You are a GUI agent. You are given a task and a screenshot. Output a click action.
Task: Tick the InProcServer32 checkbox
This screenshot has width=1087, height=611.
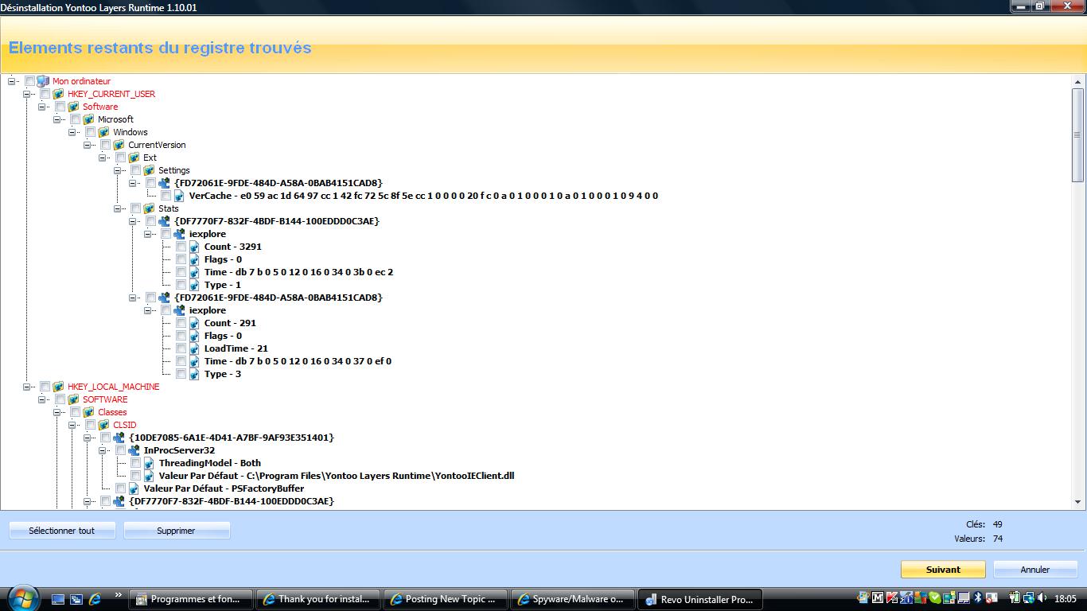tap(120, 450)
